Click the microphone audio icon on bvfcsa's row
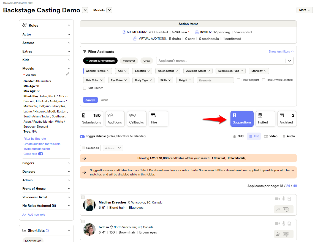315x242 pixels. 284,223
